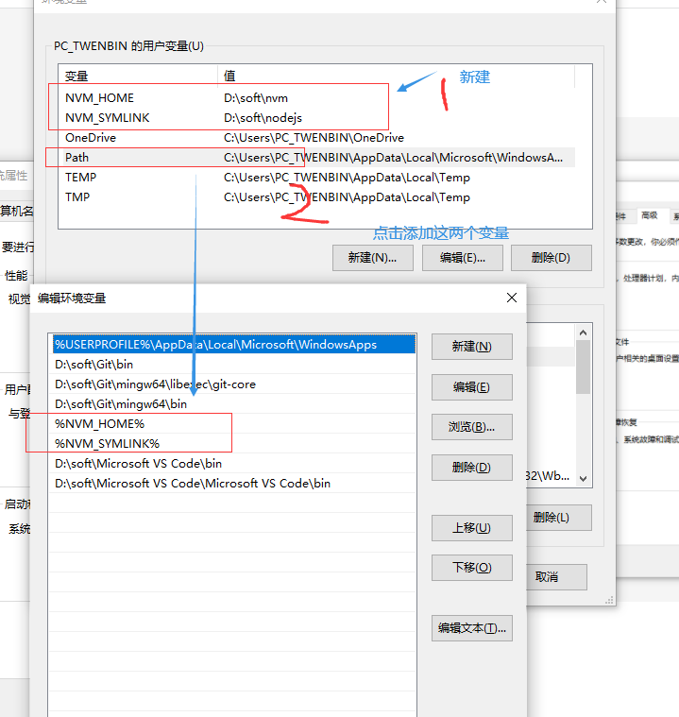Click 编辑(E) in the path editor
The image size is (679, 717).
472,387
